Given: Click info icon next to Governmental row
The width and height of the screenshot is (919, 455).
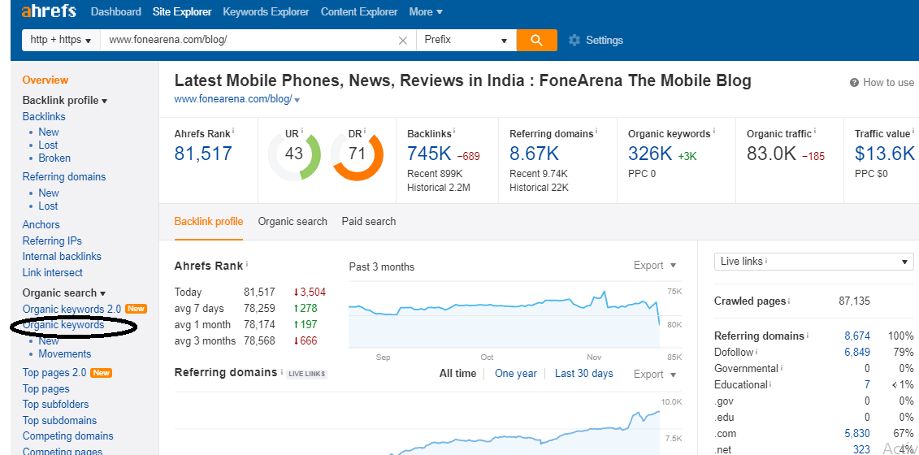Looking at the screenshot, I should [781, 368].
